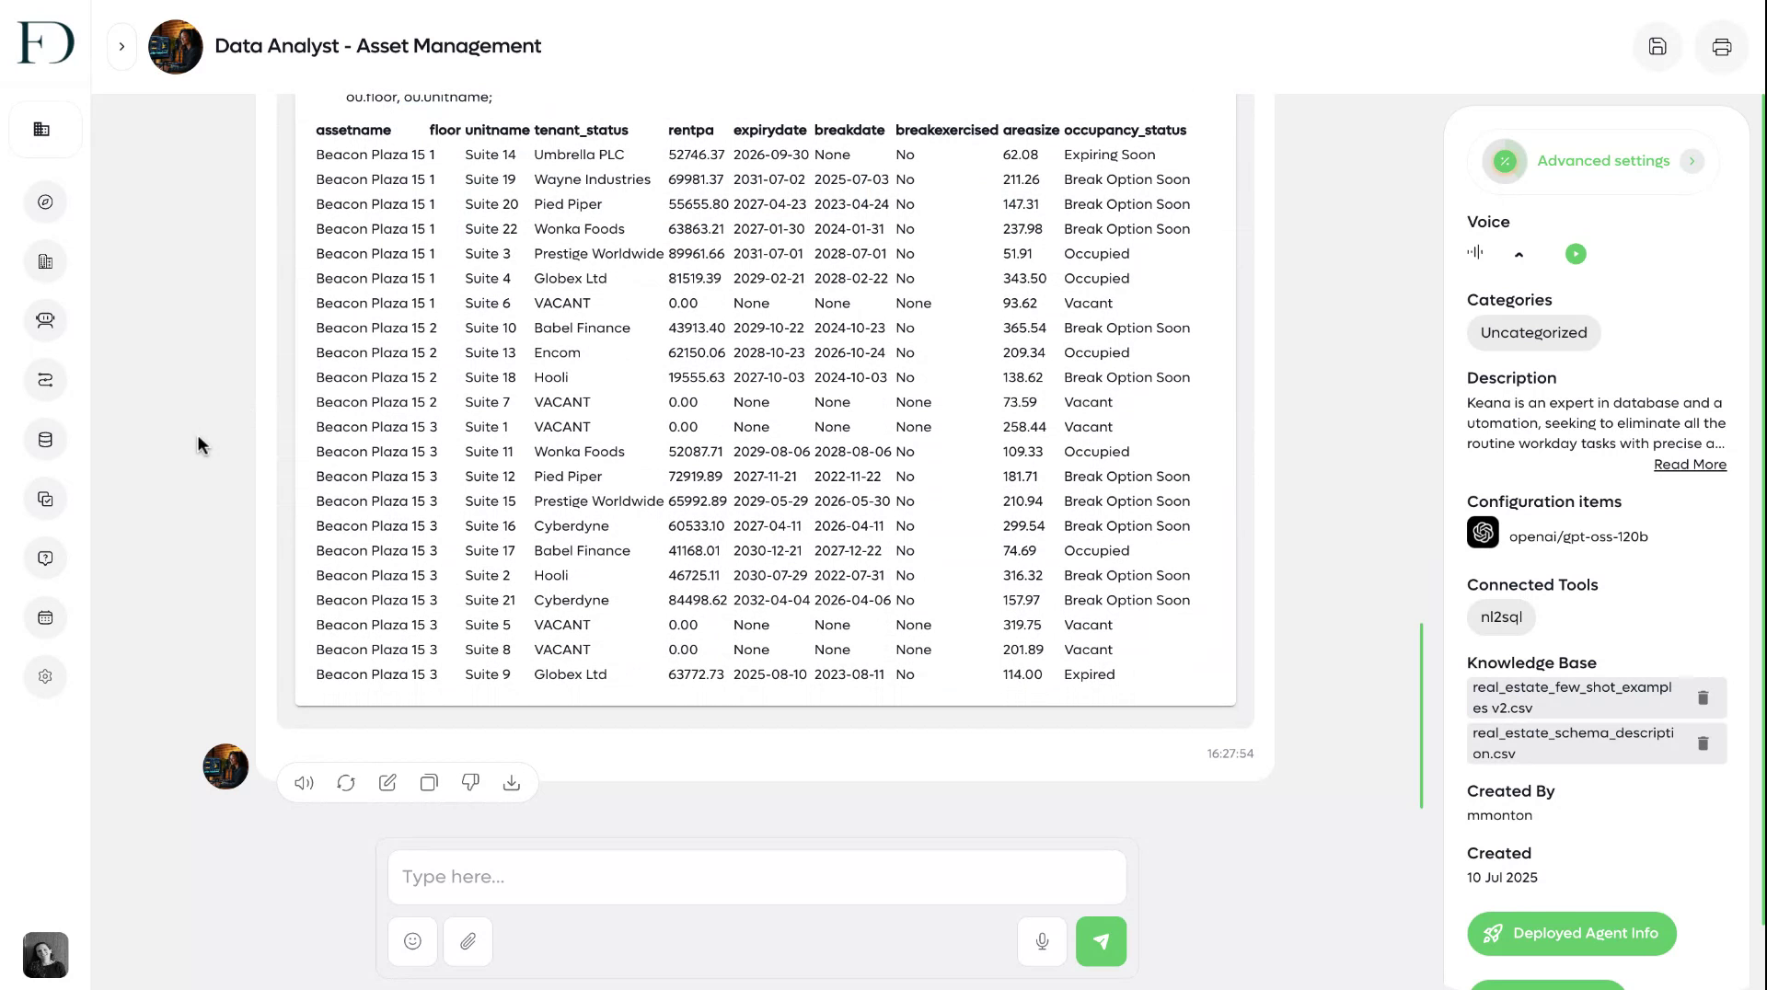Expand the voice selection caret
The image size is (1767, 990).
pyautogui.click(x=1519, y=255)
